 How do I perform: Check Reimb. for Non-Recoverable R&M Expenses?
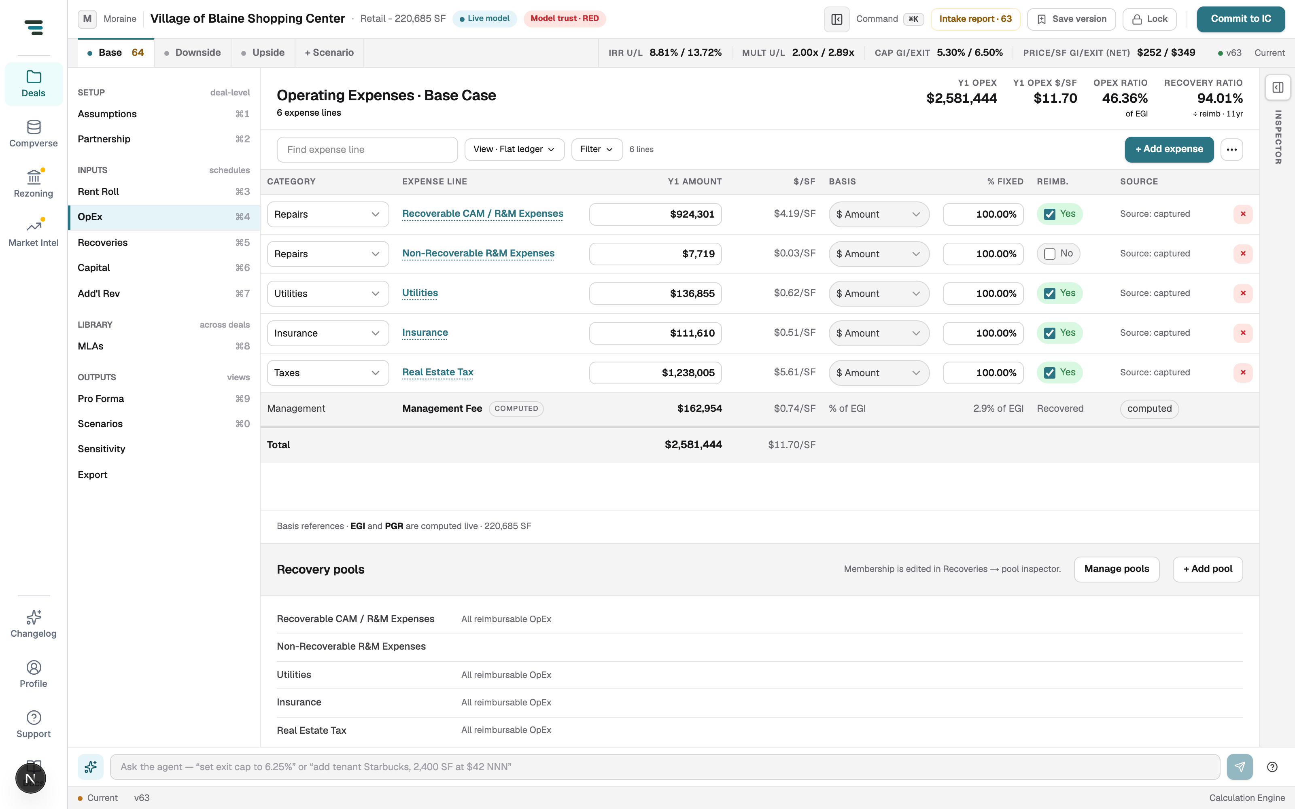(x=1049, y=254)
